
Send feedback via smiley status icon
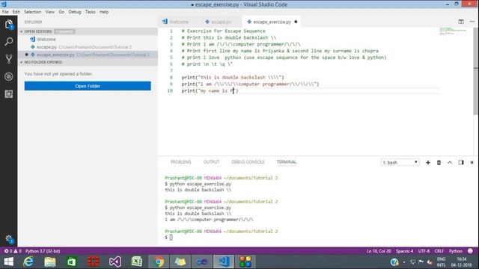470,251
